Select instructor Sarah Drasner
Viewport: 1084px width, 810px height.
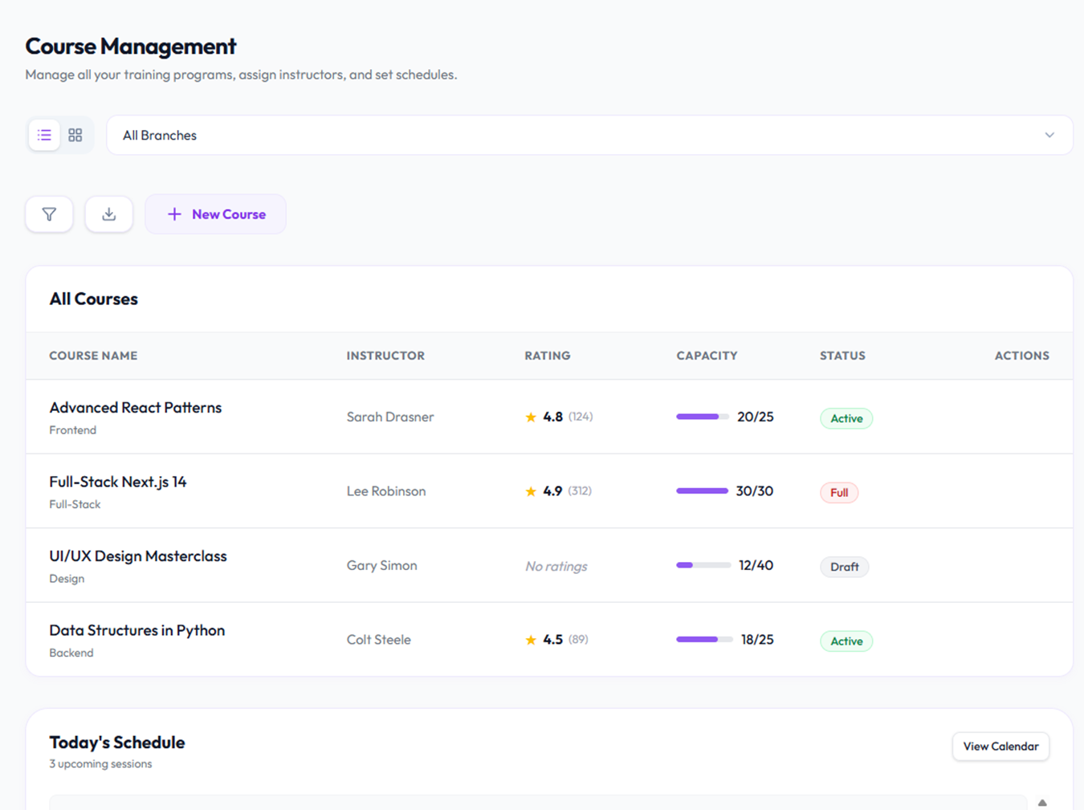[x=390, y=417]
